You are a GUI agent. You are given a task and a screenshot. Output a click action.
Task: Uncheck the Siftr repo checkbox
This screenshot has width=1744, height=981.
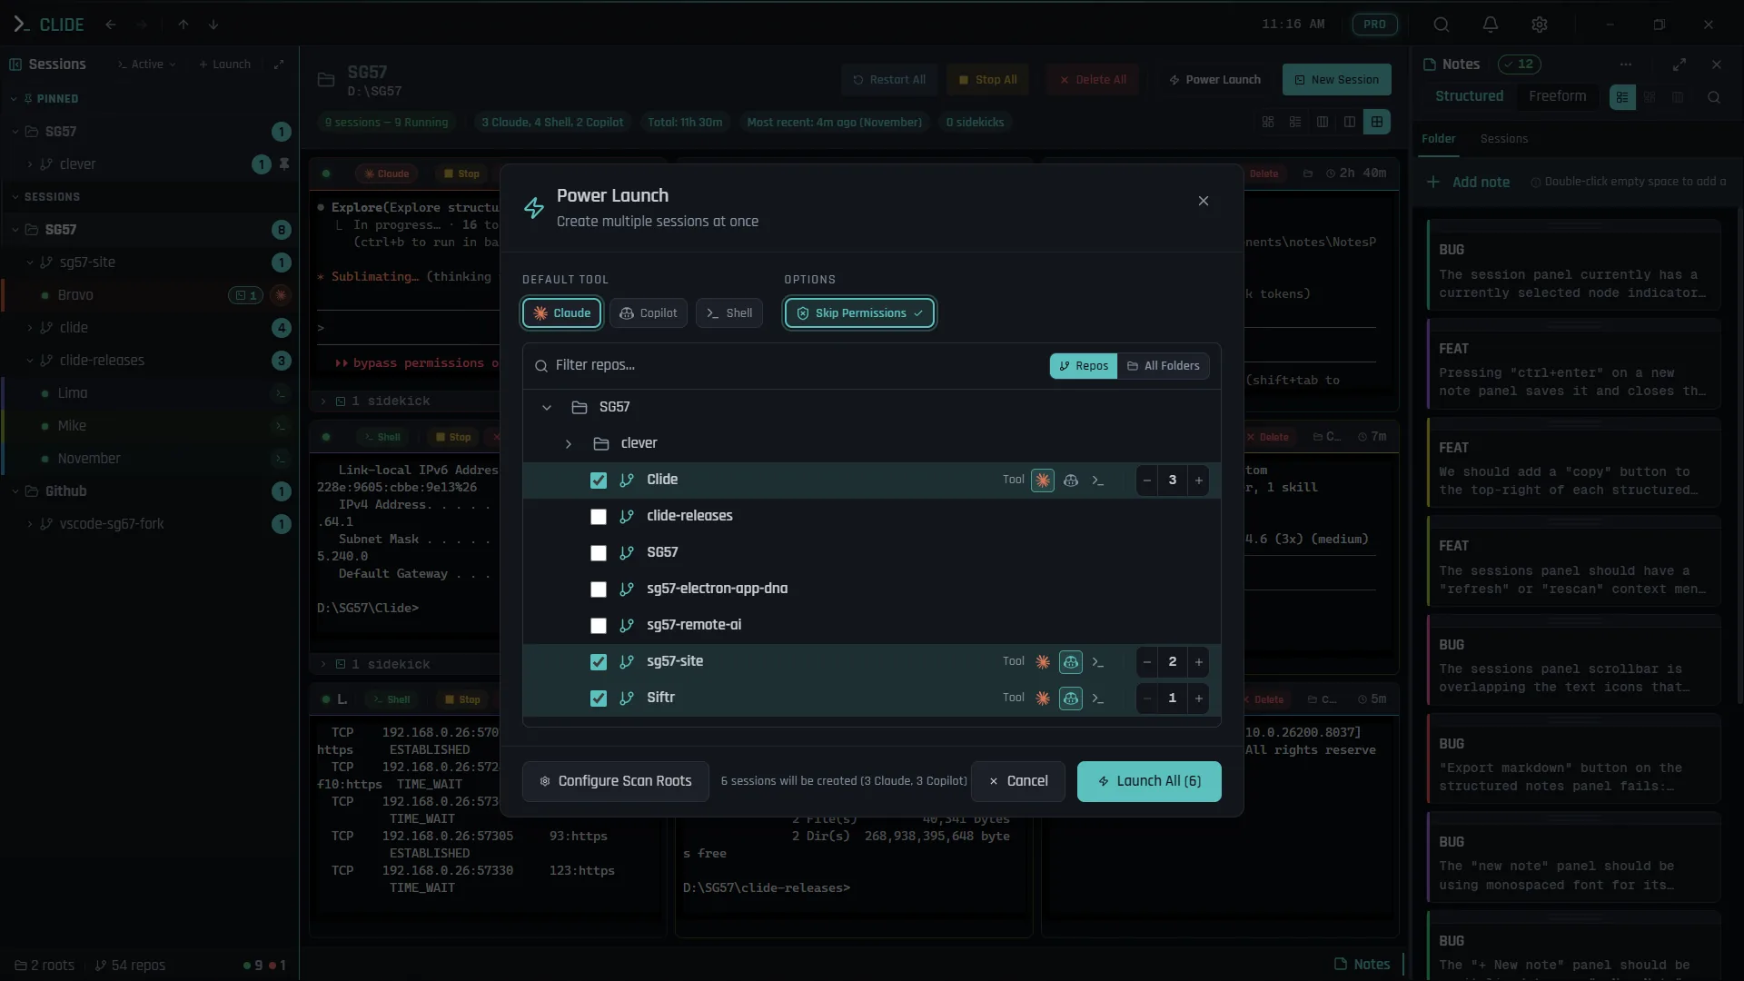598,699
